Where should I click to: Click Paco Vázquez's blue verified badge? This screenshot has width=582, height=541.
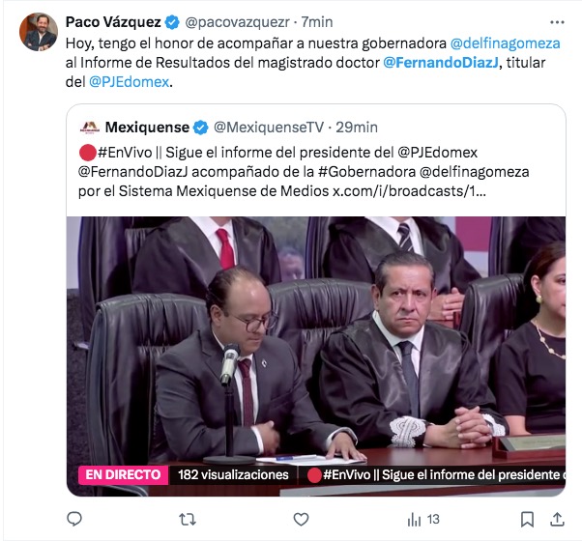[172, 22]
